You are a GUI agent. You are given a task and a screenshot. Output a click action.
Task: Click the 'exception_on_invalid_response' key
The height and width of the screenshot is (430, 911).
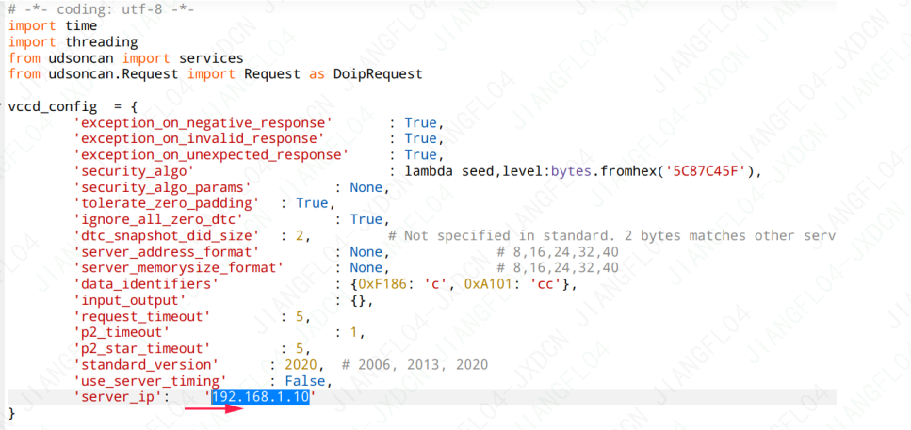[197, 138]
